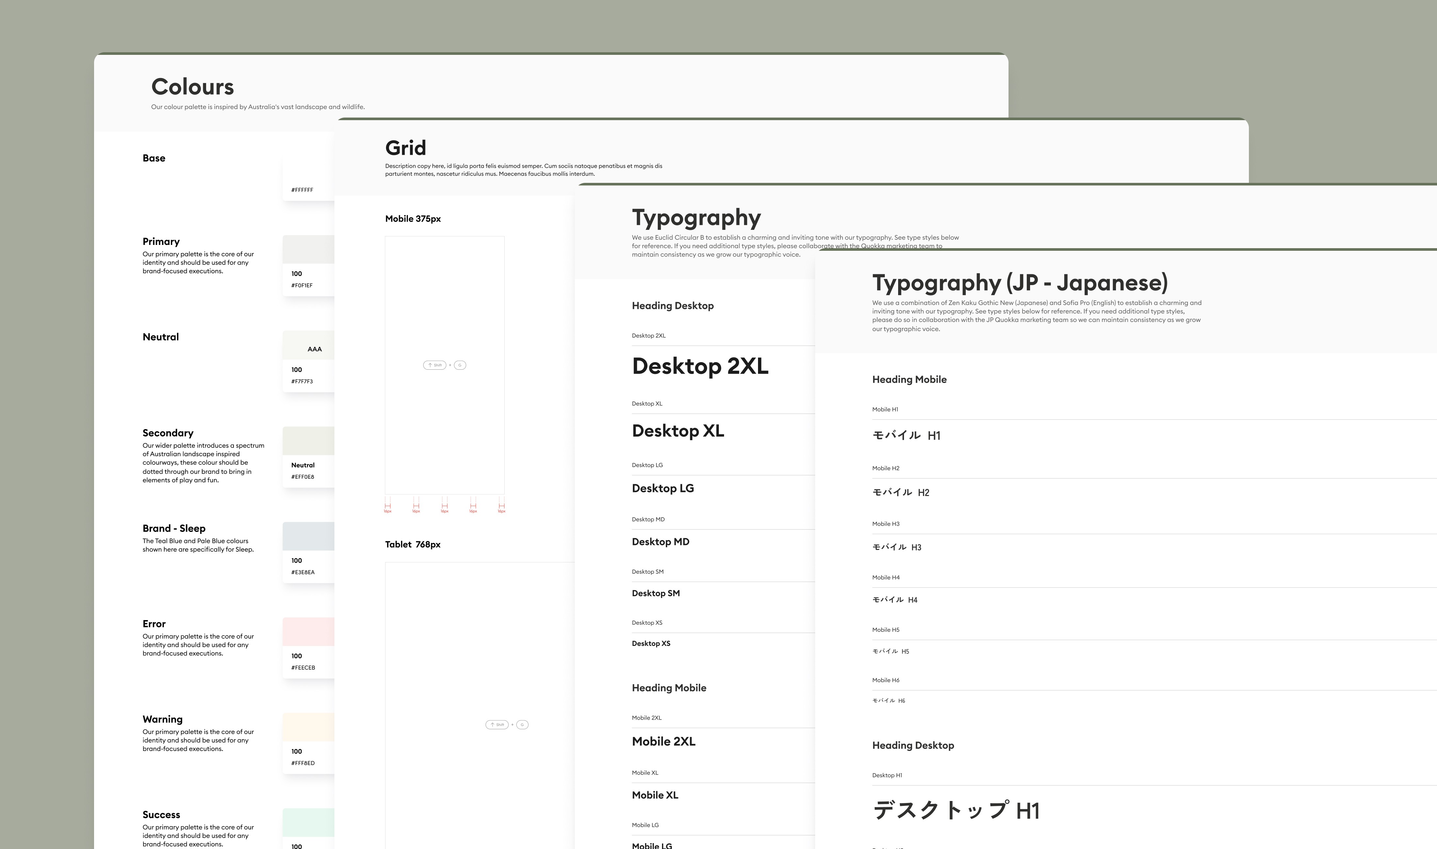Click the small Desktop H1 label
1437x849 pixels.
click(x=887, y=776)
